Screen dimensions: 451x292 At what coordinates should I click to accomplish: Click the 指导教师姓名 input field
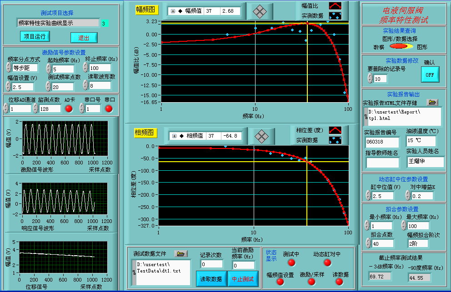pos(382,162)
